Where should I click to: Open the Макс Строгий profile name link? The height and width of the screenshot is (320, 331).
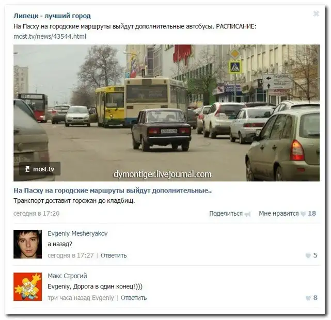67,276
